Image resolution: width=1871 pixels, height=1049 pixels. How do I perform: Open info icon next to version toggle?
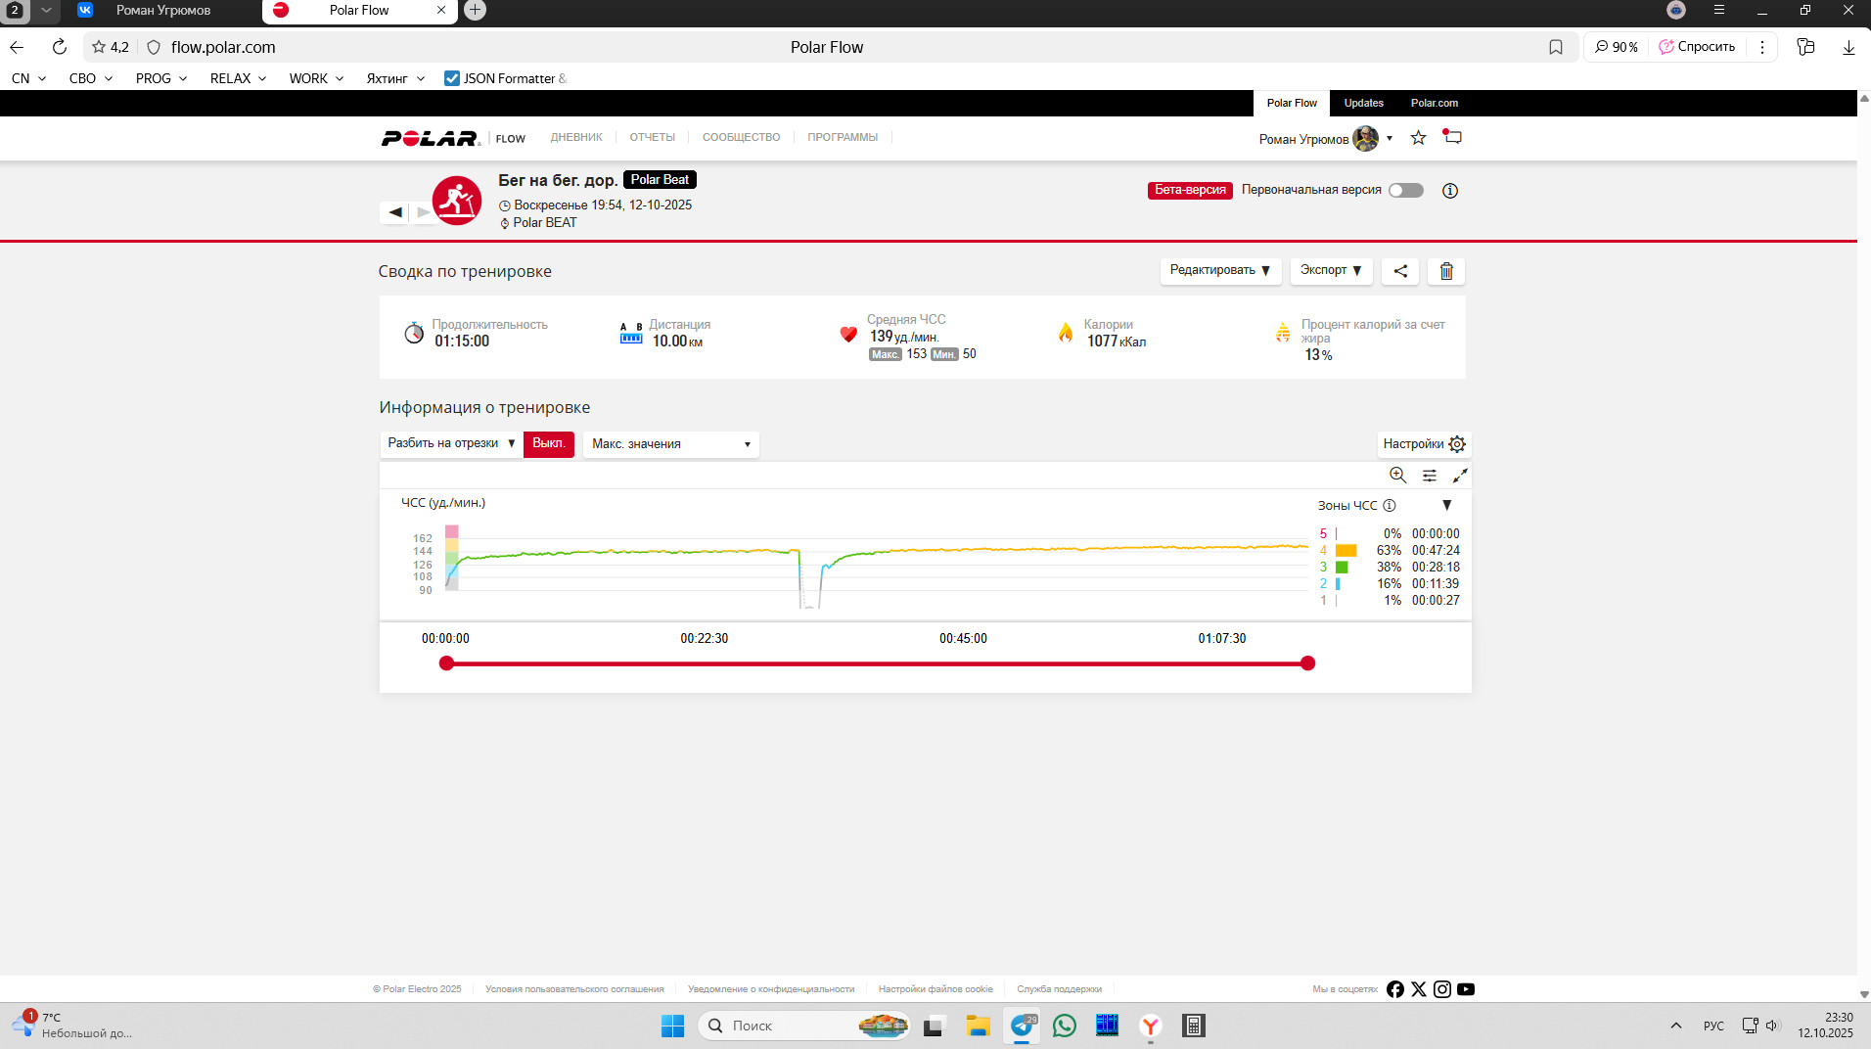tap(1450, 191)
